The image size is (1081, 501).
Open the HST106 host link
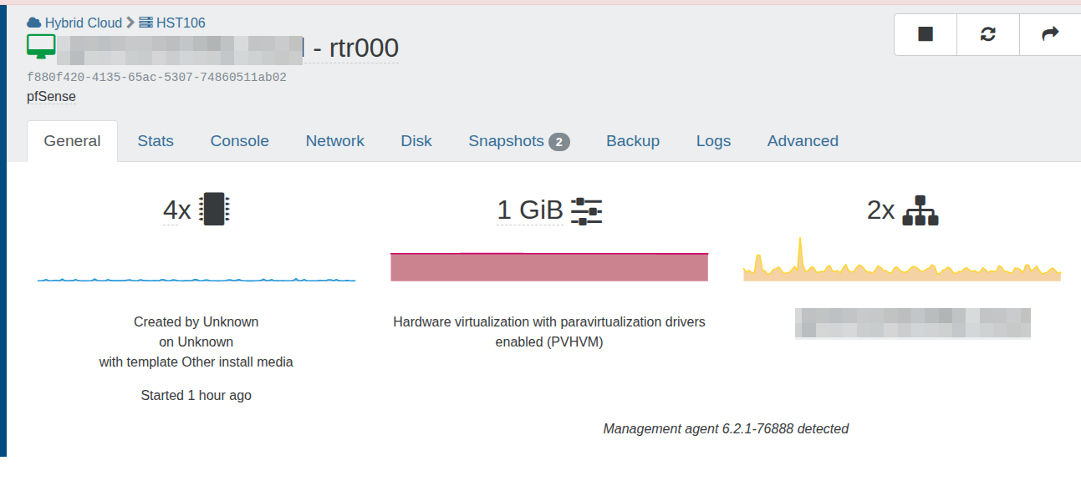click(181, 23)
